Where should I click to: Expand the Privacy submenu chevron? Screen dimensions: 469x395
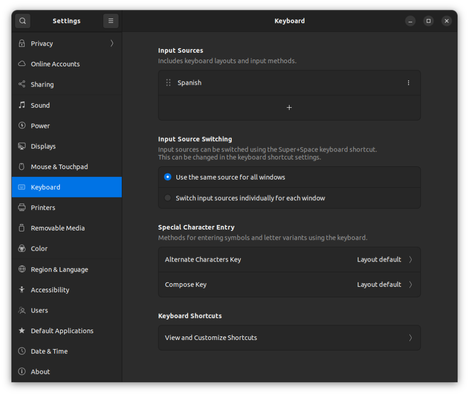click(112, 44)
